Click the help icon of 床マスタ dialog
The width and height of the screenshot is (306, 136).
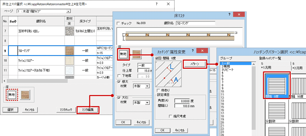point(229,14)
